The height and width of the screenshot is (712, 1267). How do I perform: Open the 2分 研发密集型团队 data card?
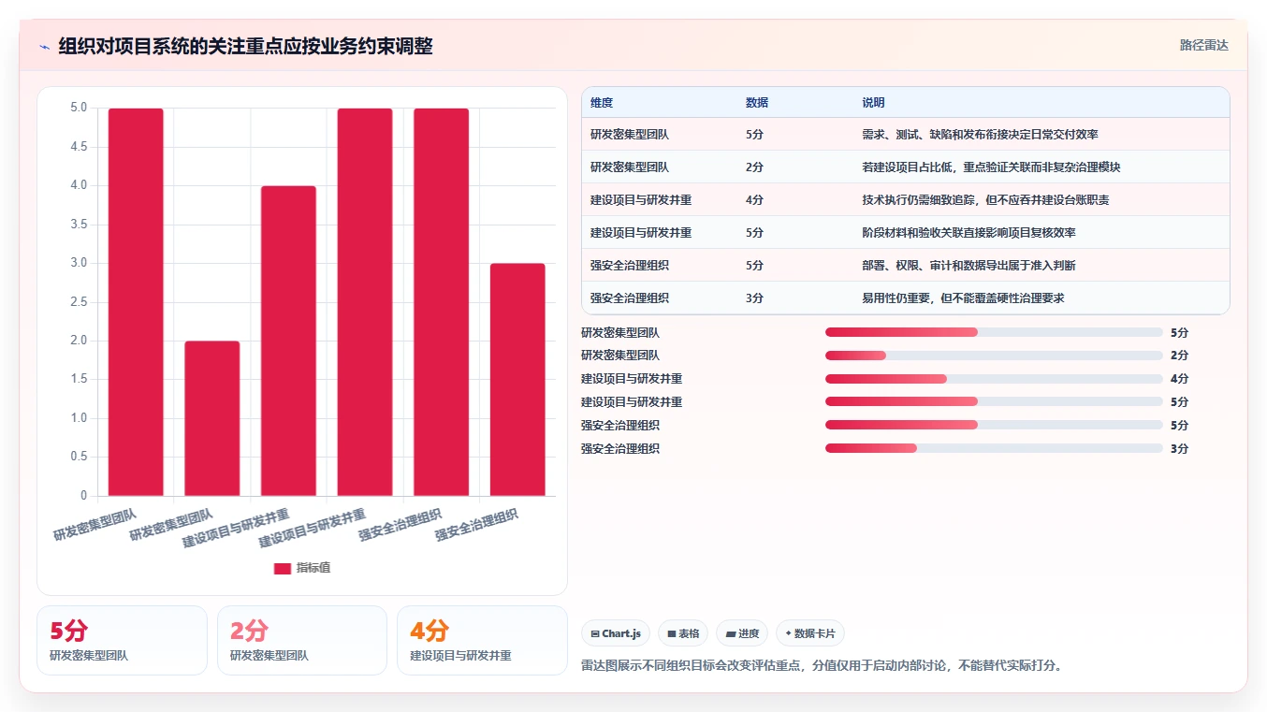(x=302, y=641)
